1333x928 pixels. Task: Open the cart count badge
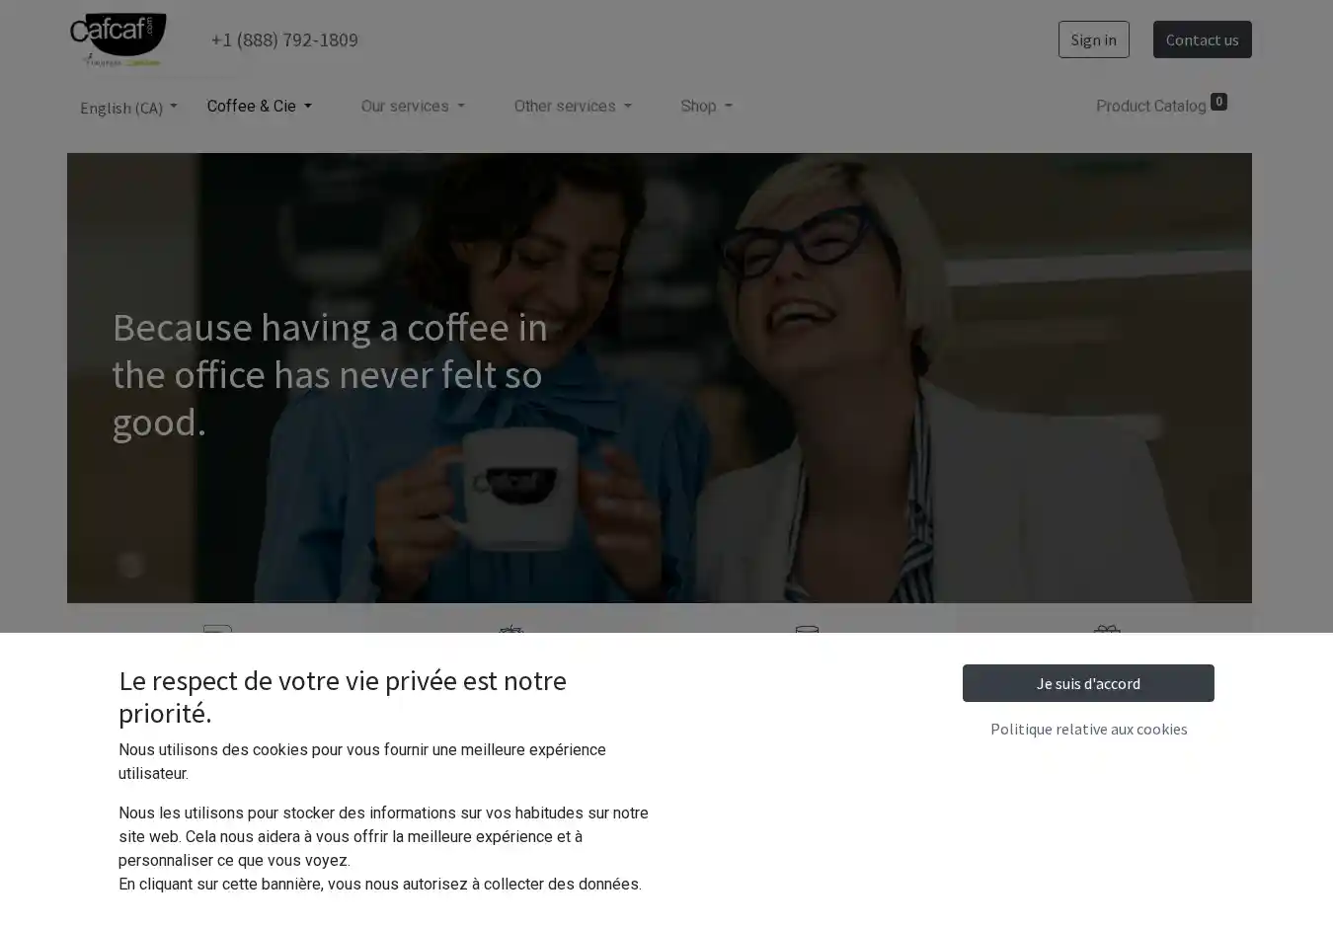pyautogui.click(x=1218, y=102)
